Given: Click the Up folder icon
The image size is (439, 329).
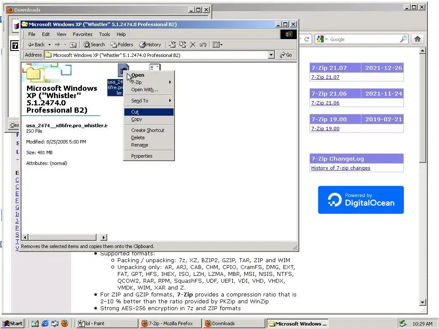Looking at the screenshot, I should coord(73,45).
